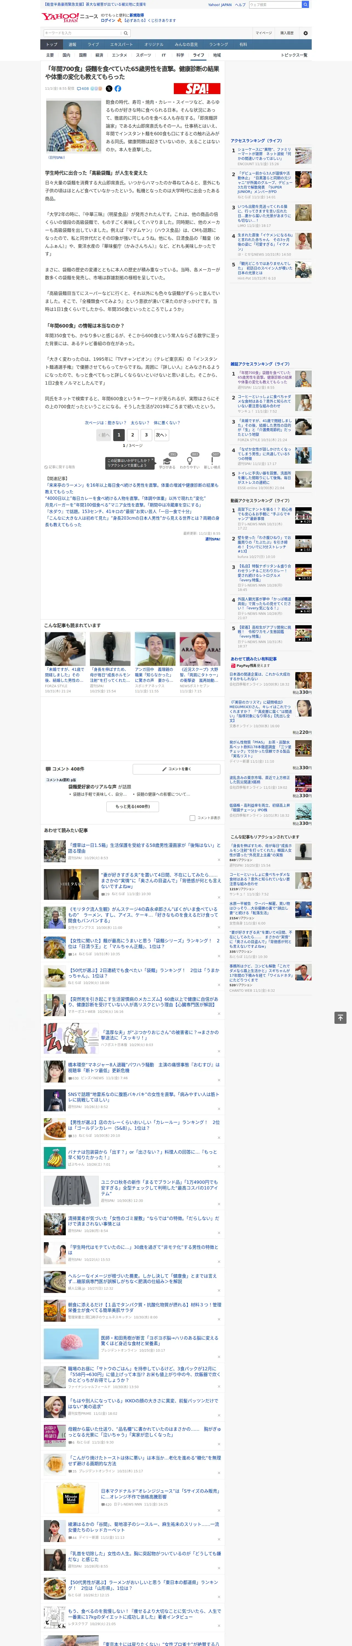Open the 「未来亭のラーメン」 related article
This screenshot has height=1646, width=352.
pyautogui.click(x=132, y=488)
